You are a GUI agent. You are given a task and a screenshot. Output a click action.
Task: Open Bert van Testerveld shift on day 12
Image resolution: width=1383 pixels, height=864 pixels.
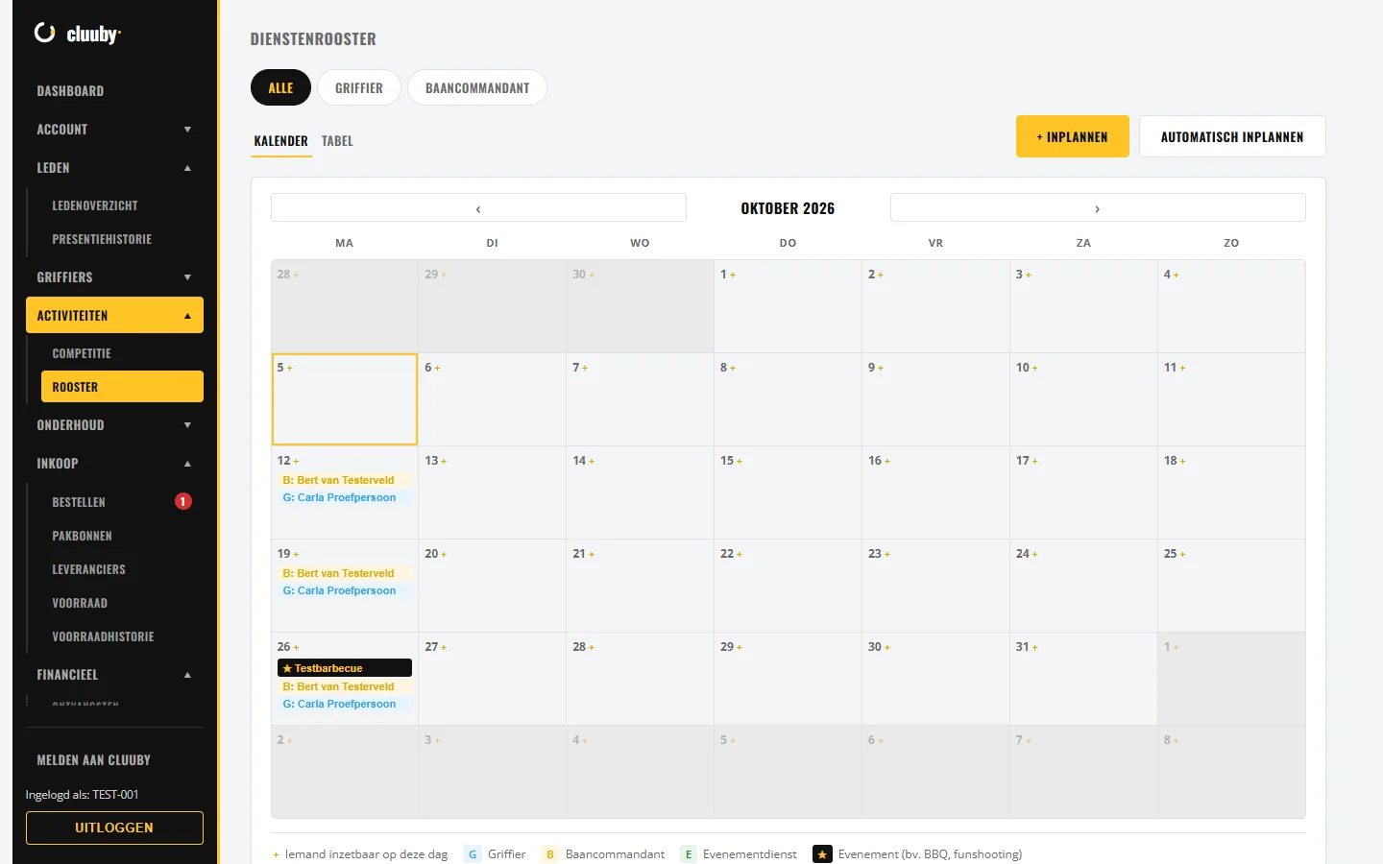pos(345,480)
